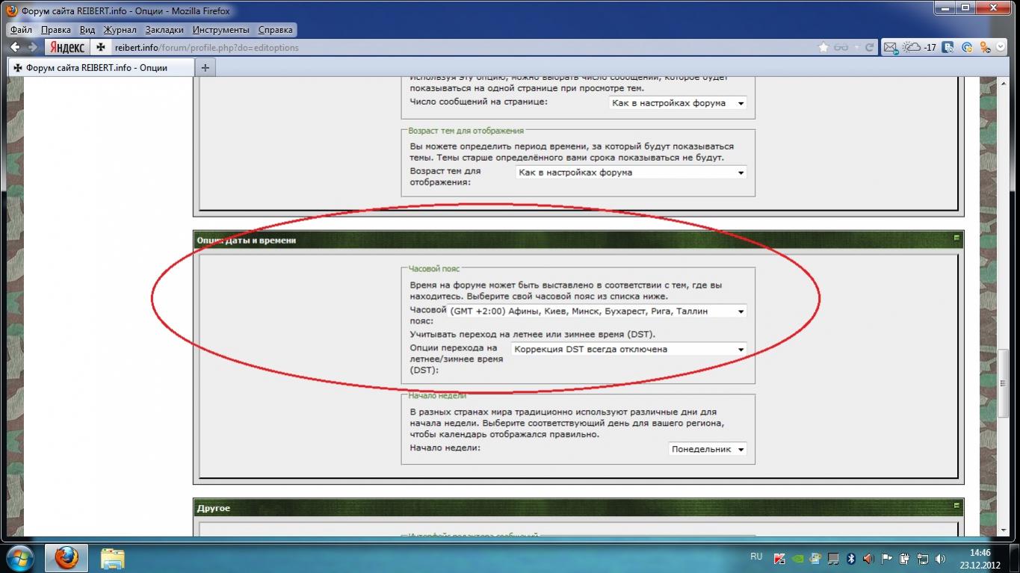The width and height of the screenshot is (1020, 573).
Task: Open the Часовой пояс timezone dropdown
Action: (597, 311)
